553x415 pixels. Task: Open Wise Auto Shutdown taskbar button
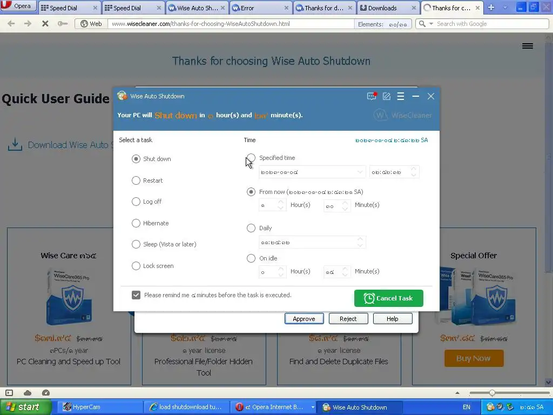click(x=360, y=407)
